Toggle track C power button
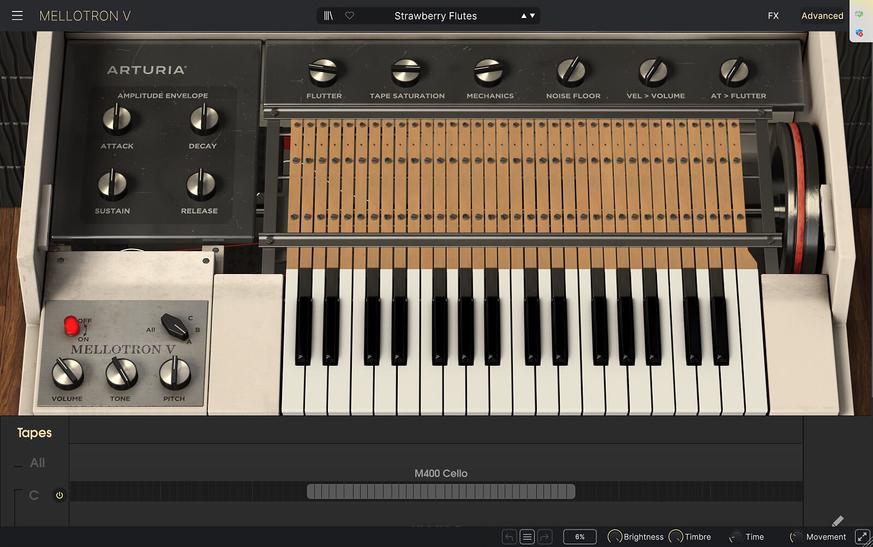This screenshot has height=547, width=873. coord(59,495)
